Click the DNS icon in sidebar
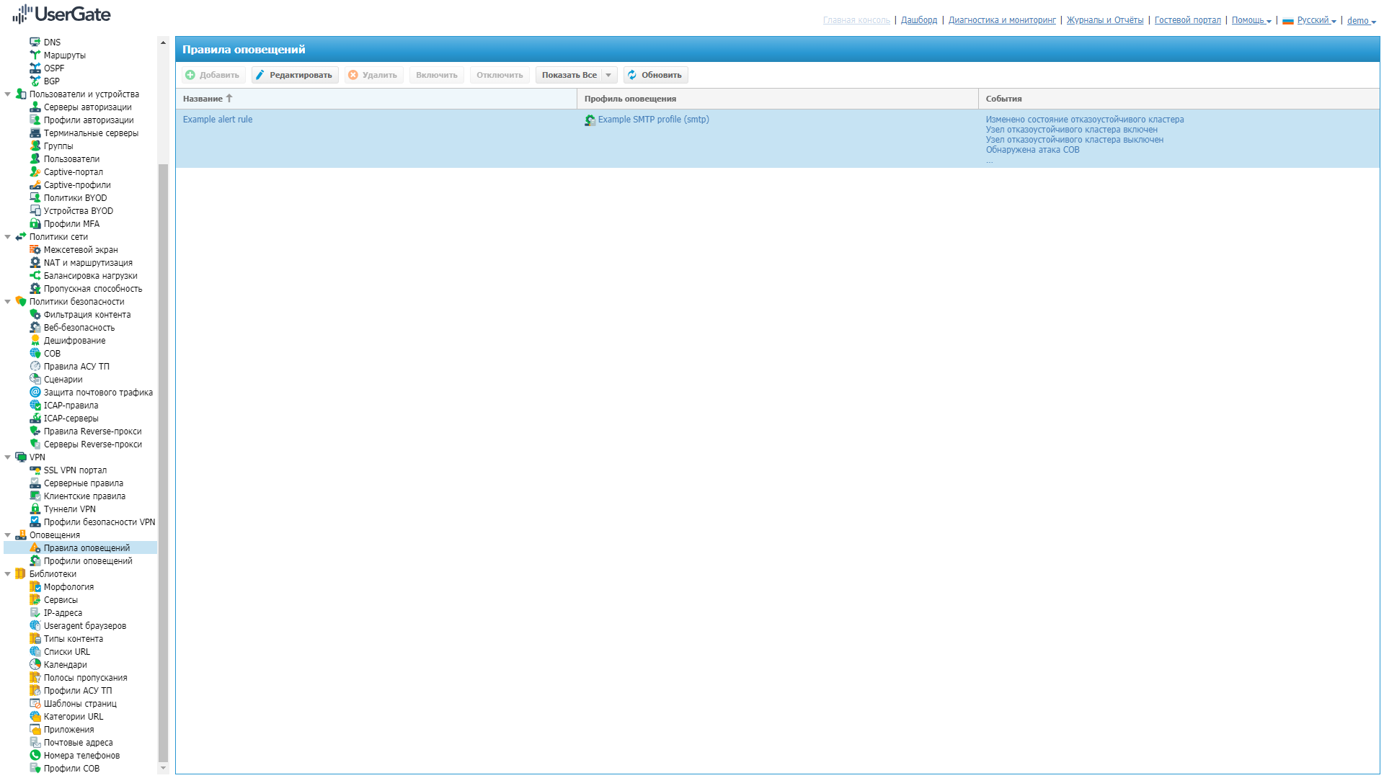The width and height of the screenshot is (1384, 778). point(35,42)
